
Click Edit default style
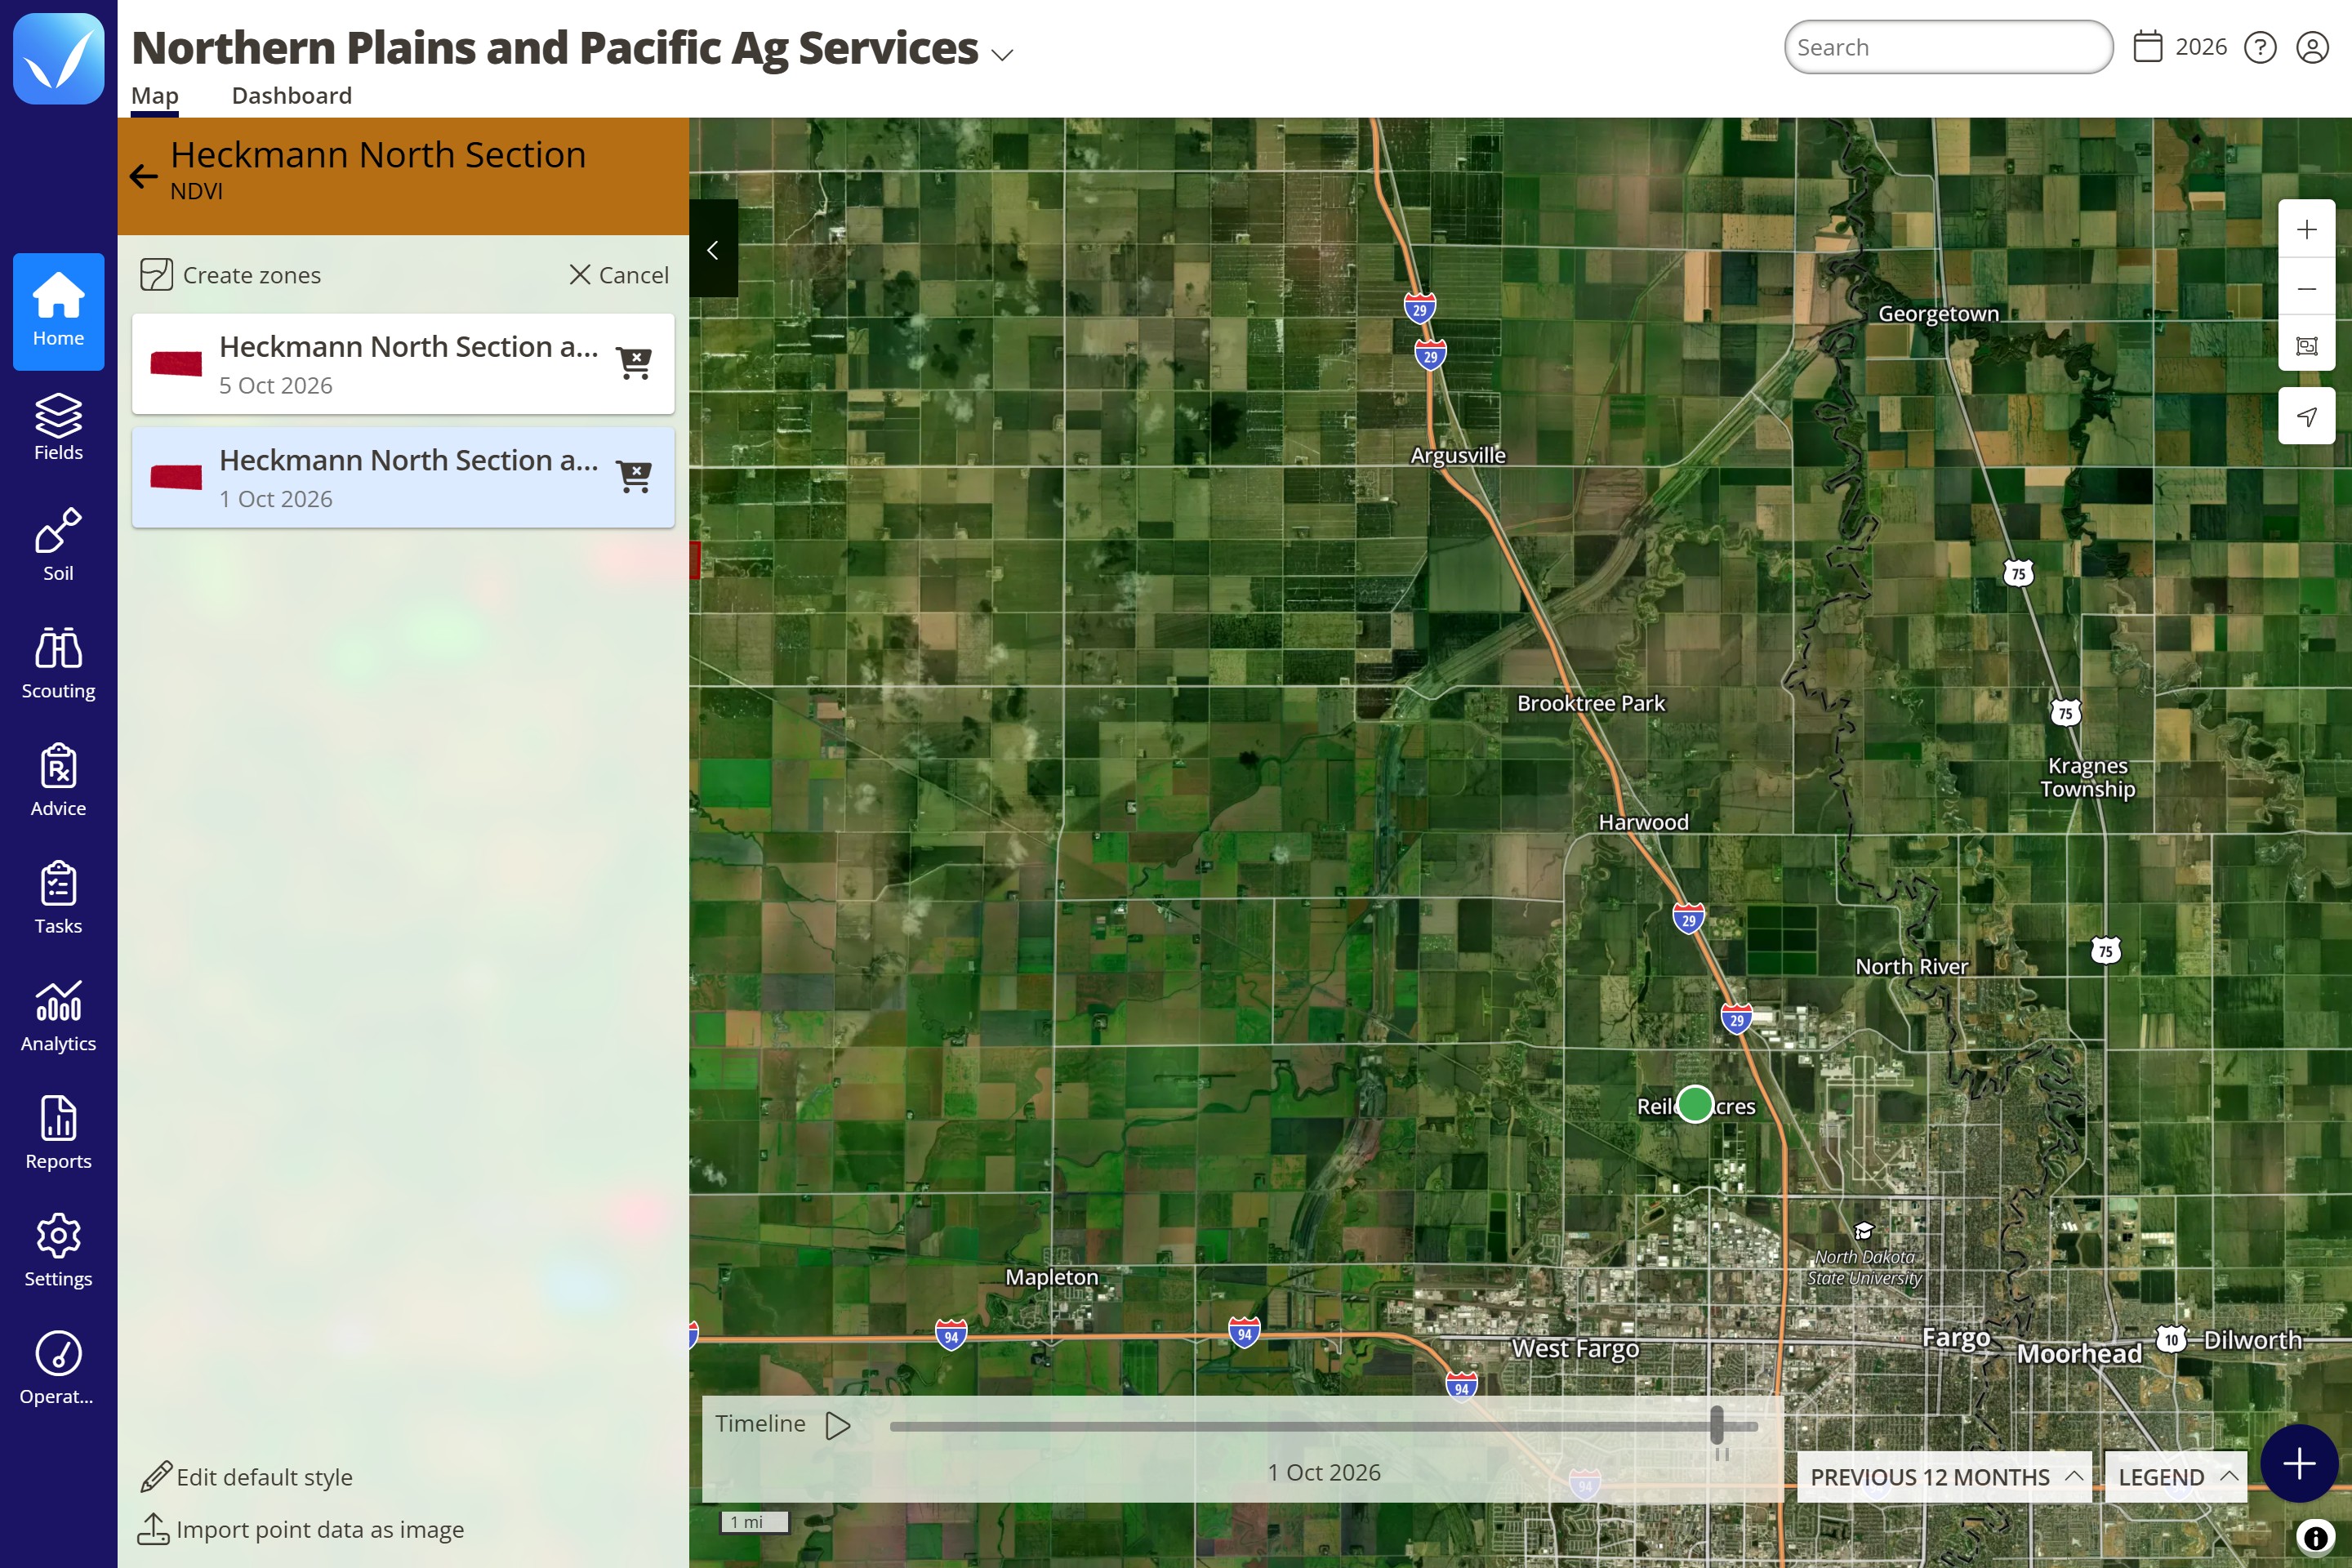tap(246, 1477)
